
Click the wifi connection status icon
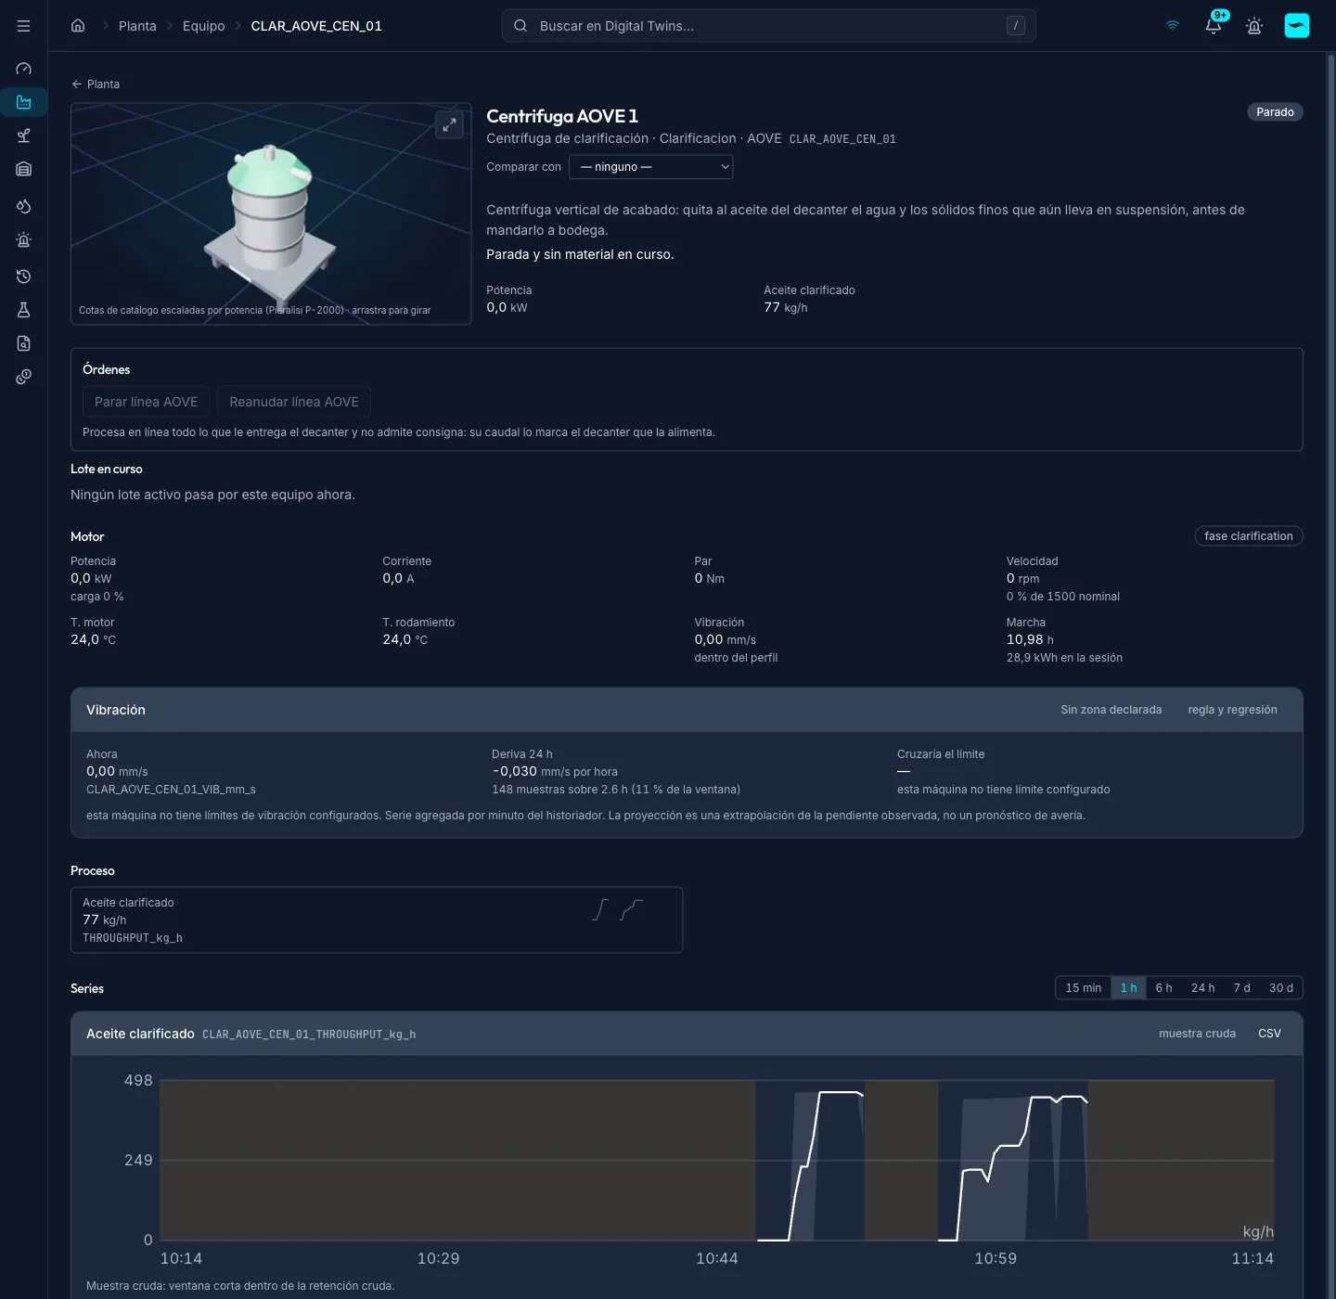click(x=1173, y=26)
